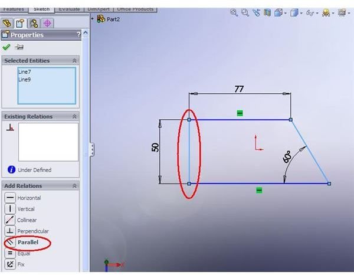This screenshot has height=275, width=354.
Task: Open the Display Style cube icon
Action: [x=294, y=12]
